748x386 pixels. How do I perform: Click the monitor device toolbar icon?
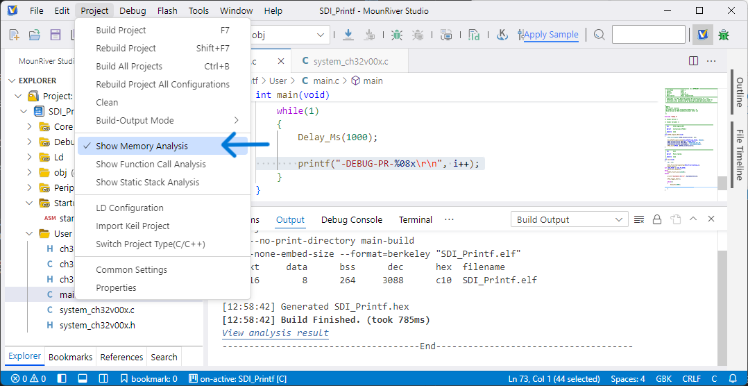pos(447,35)
